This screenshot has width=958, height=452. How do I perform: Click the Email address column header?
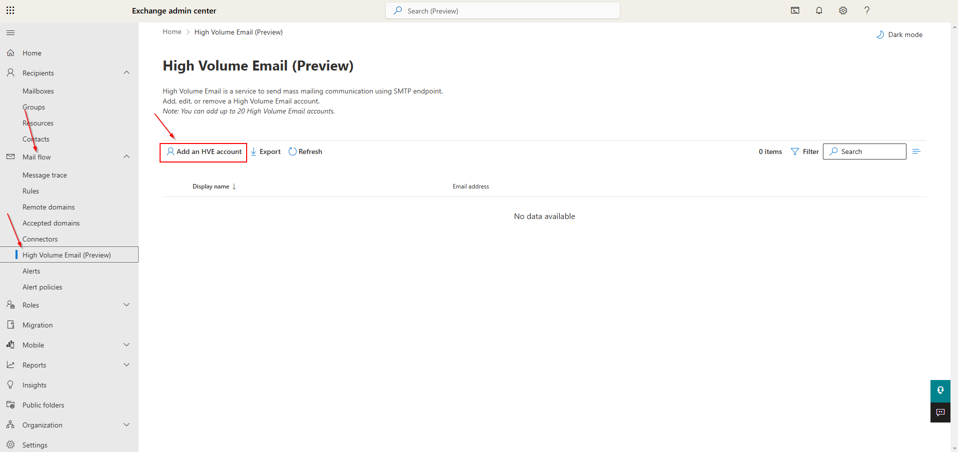click(471, 186)
